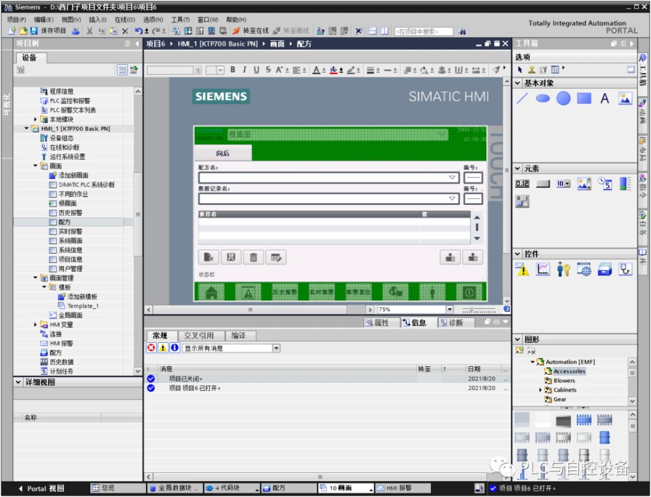Screen dimensions: 651x497
Task: Click the Cut scissors icon in the toolbar
Action: click(x=89, y=31)
